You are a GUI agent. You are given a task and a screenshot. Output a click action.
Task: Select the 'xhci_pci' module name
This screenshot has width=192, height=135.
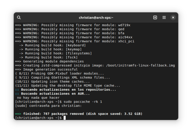pos(126,41)
